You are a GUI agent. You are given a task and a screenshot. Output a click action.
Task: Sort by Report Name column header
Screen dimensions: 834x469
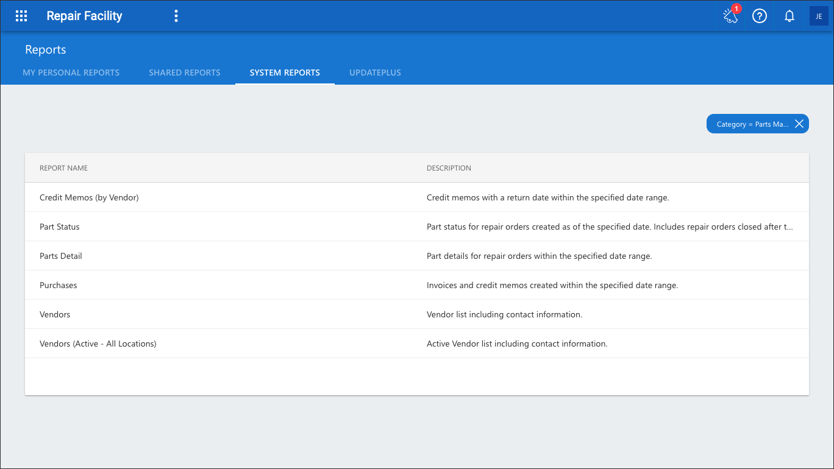64,168
